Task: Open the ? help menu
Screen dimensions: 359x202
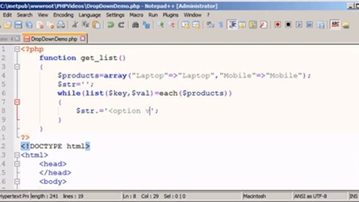Action: [x=208, y=15]
